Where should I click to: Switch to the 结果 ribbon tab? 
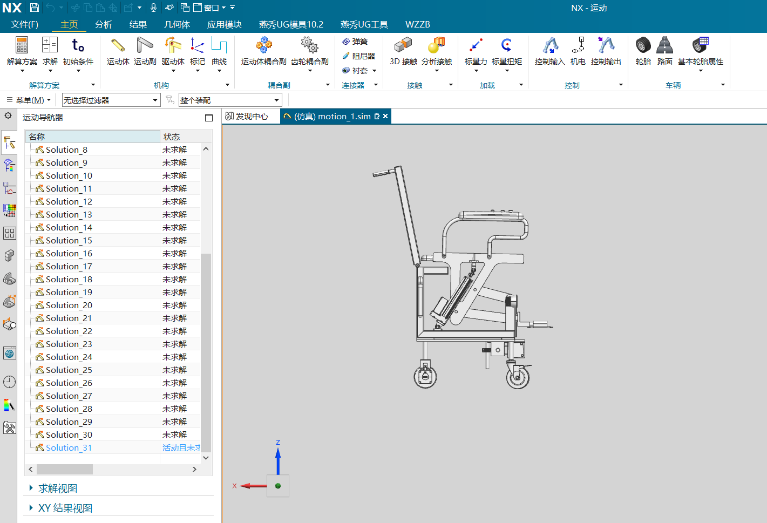tap(138, 24)
